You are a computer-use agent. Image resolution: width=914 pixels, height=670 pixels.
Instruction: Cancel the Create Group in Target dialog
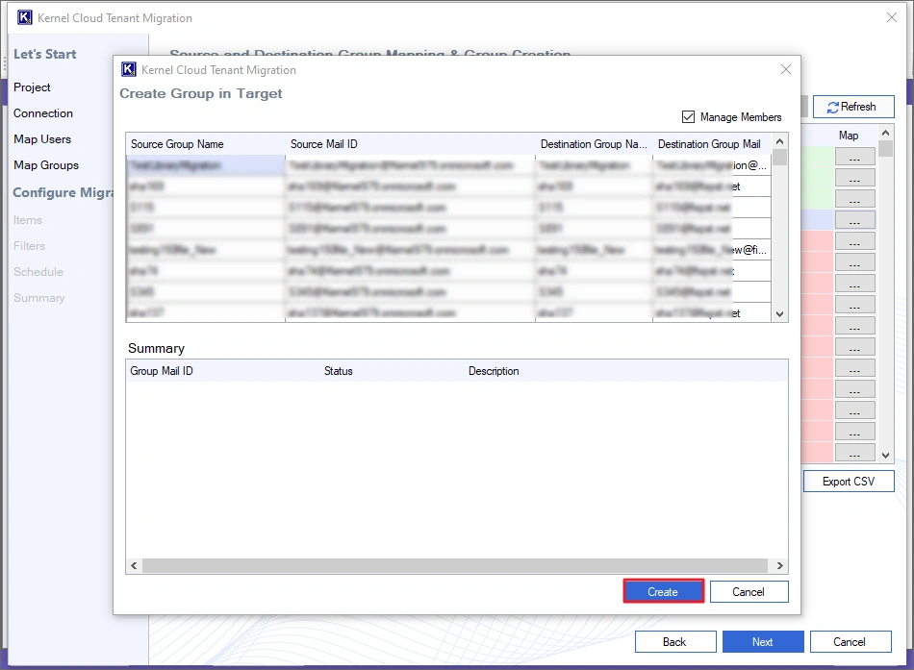(x=748, y=591)
